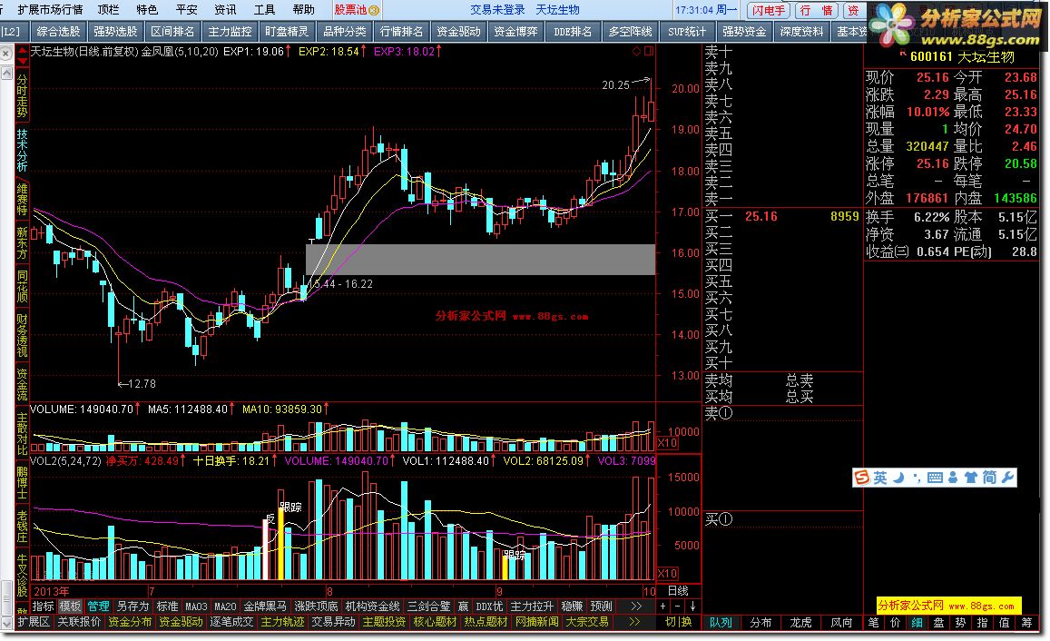Viewport: 1050px width, 641px height.
Task: Open the 逐笔成交 tab
Action: 231,621
